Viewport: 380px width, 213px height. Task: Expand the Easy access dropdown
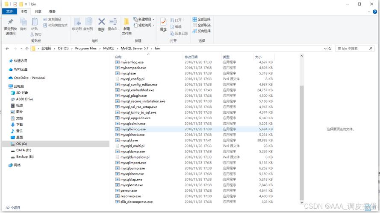(153, 25)
